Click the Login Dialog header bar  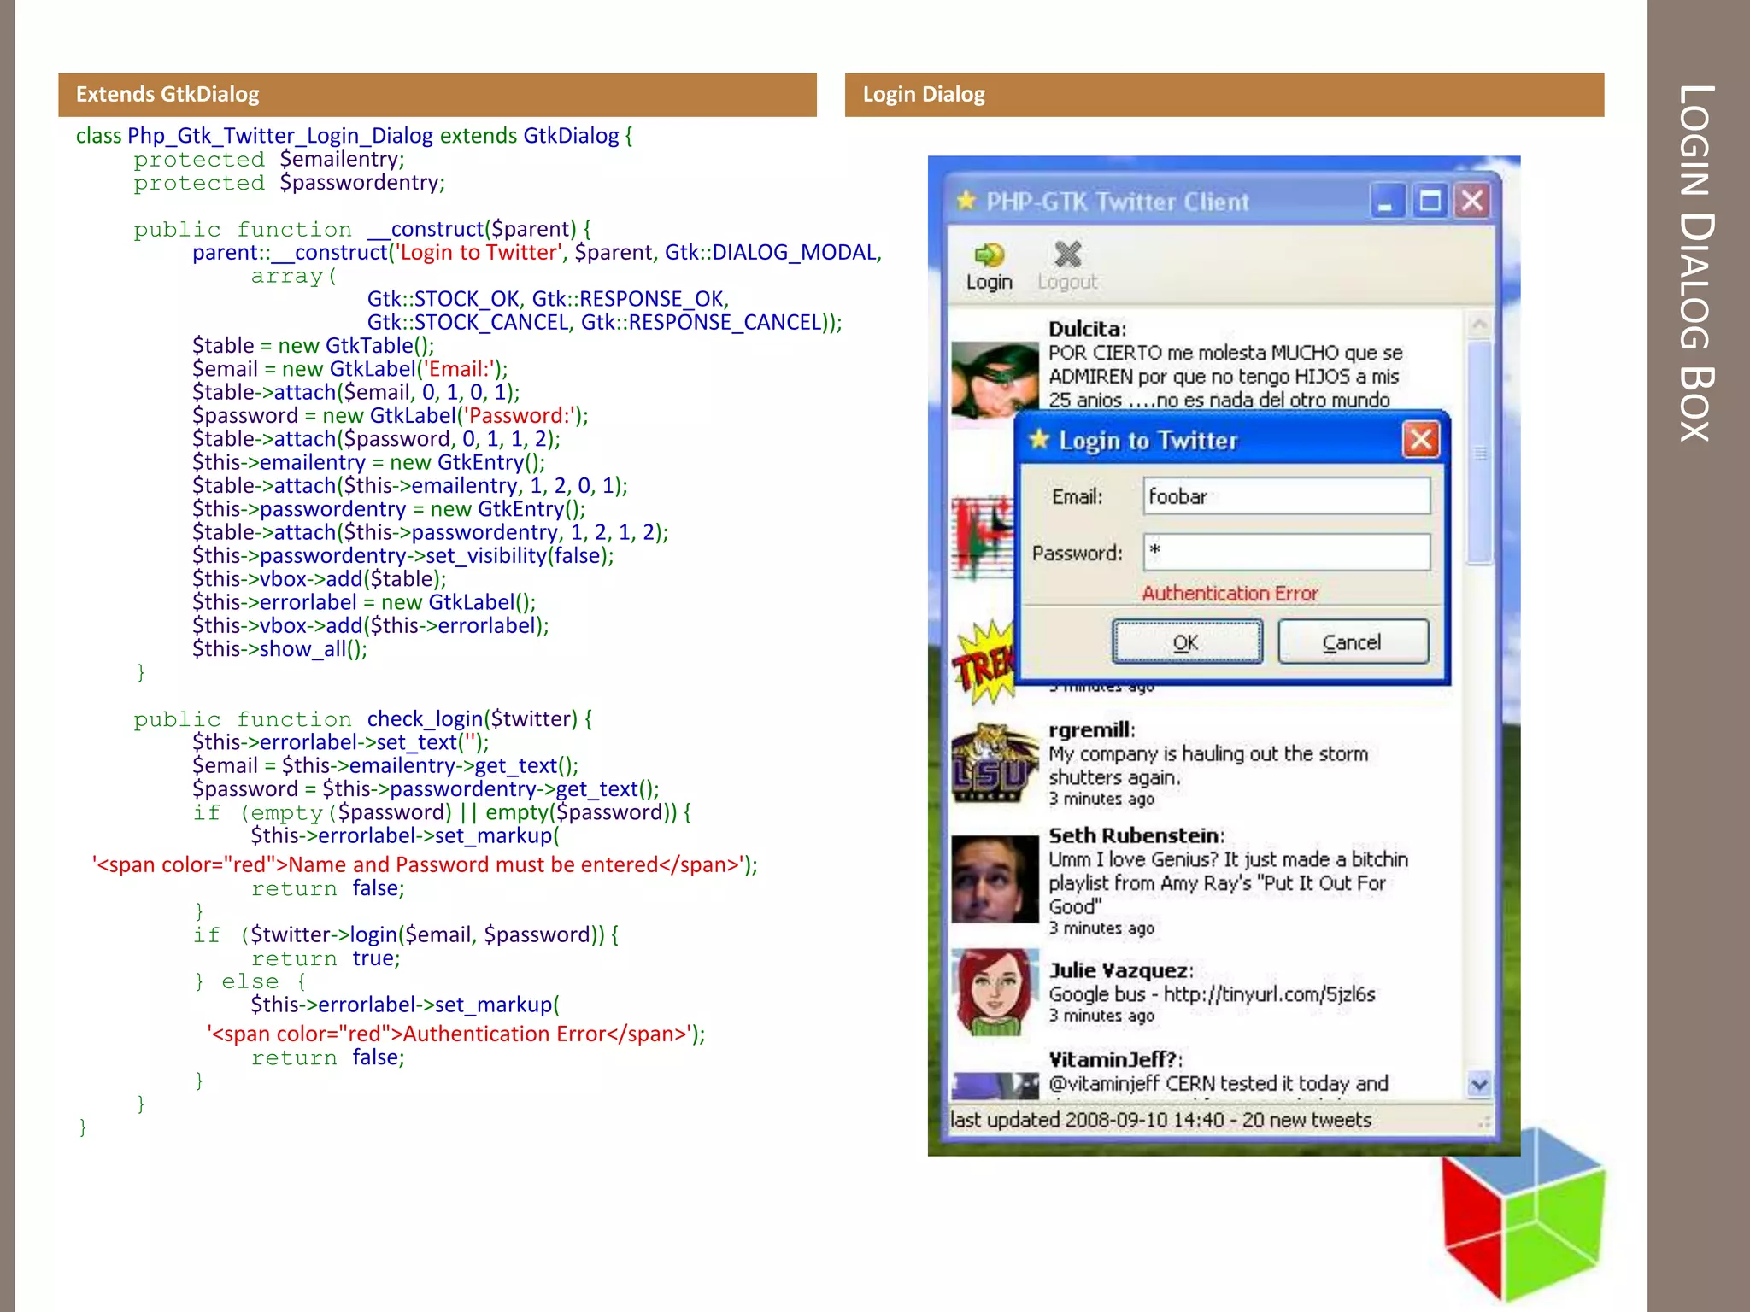pyautogui.click(x=1224, y=94)
